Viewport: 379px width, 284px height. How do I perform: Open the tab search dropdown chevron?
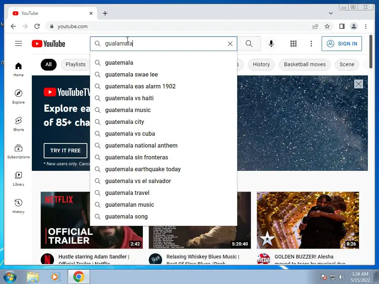[331, 13]
